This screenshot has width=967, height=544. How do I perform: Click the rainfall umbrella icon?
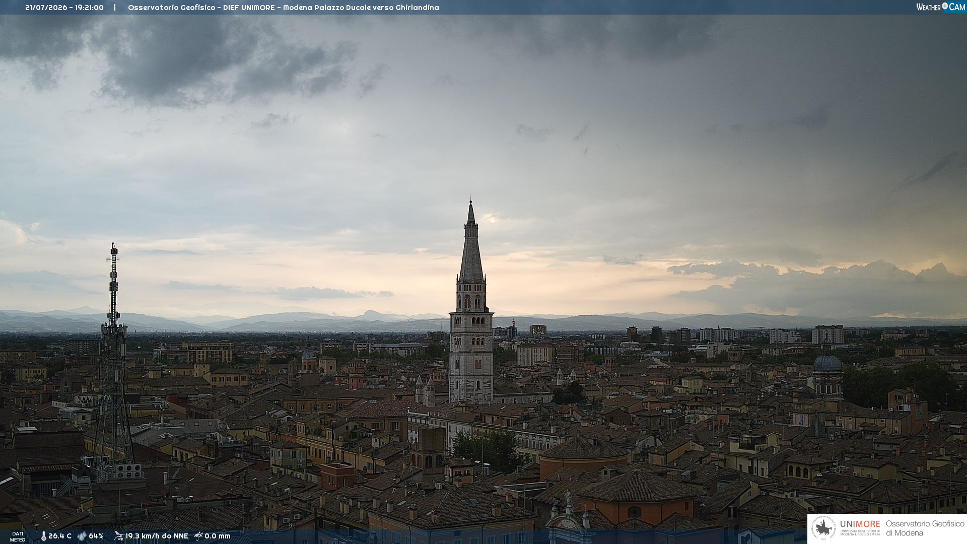(198, 536)
